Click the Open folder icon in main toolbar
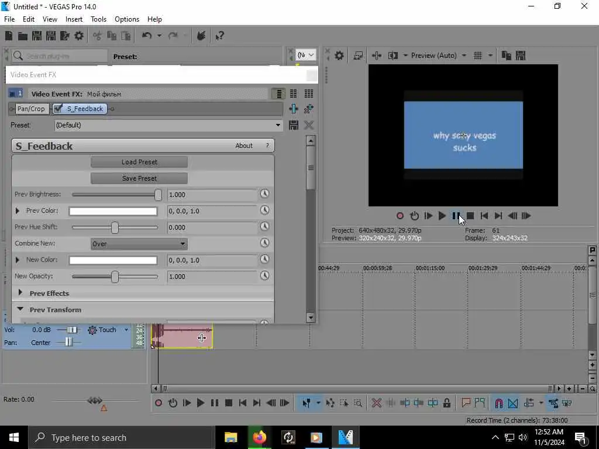Viewport: 599px width, 449px height. 23,36
